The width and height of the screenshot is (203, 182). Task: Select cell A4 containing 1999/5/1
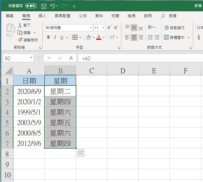(29, 112)
